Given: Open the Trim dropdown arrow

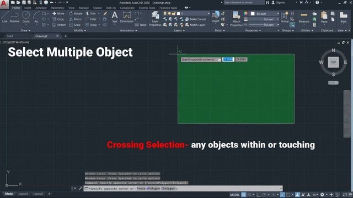Looking at the screenshot, I should click(x=99, y=13).
